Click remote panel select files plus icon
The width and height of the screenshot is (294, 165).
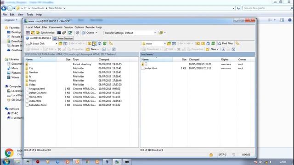point(223,49)
